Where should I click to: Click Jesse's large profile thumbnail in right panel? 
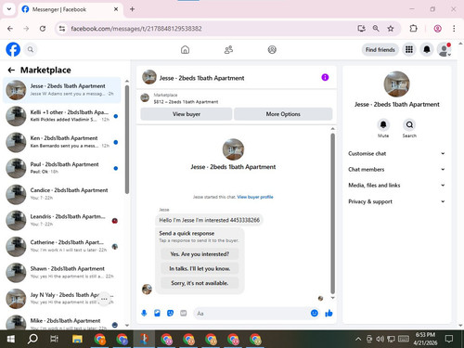pos(396,84)
